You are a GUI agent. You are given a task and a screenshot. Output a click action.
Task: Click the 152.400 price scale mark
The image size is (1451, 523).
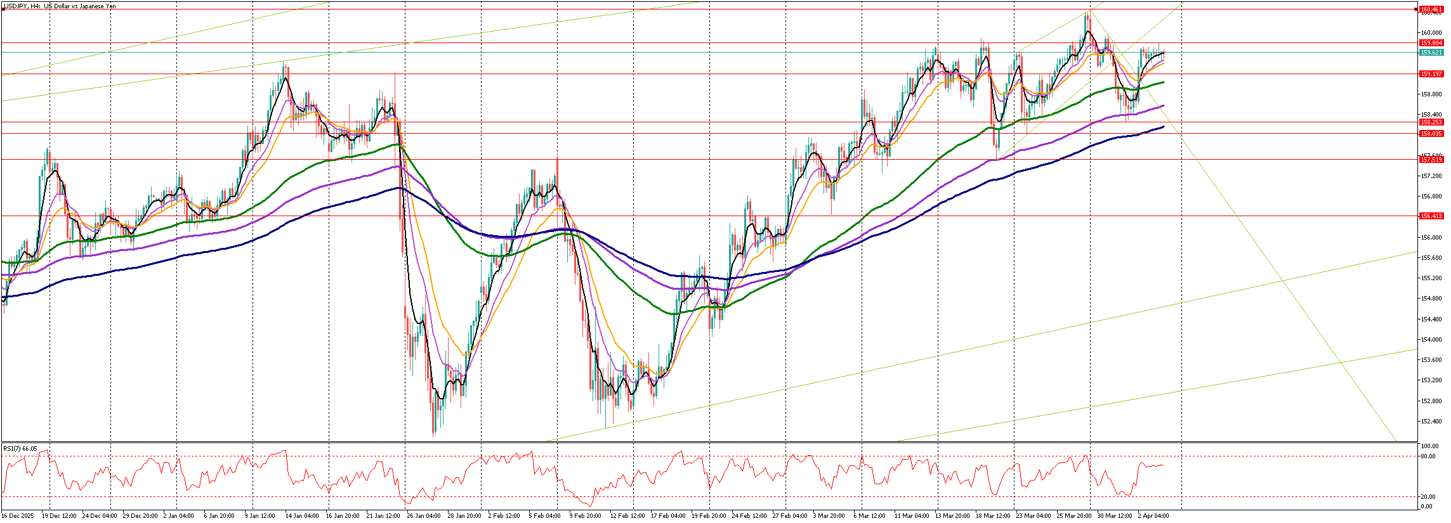1430,421
